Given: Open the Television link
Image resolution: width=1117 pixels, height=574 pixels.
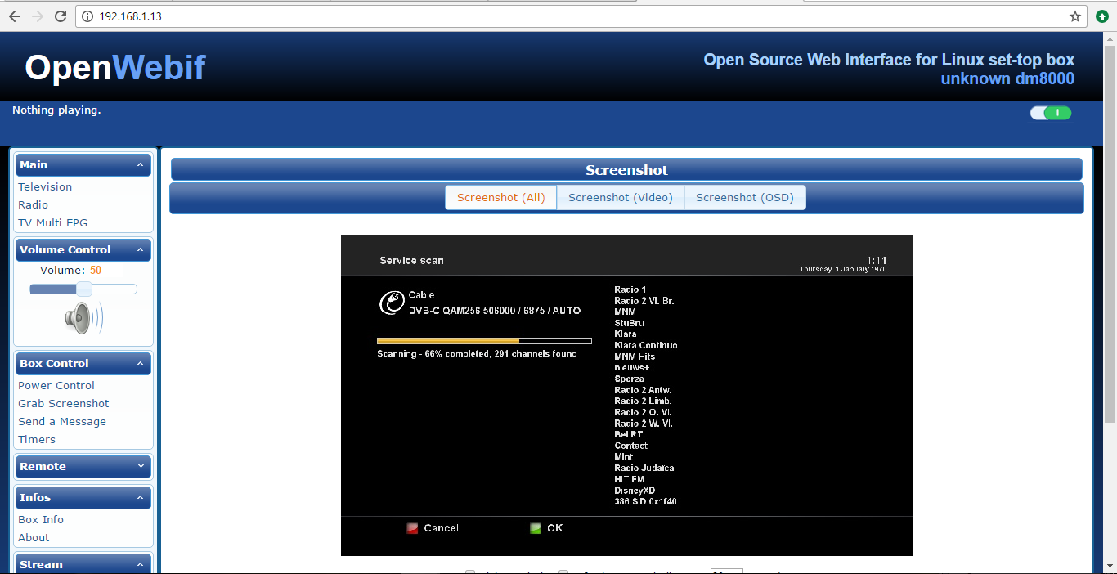Looking at the screenshot, I should [45, 186].
